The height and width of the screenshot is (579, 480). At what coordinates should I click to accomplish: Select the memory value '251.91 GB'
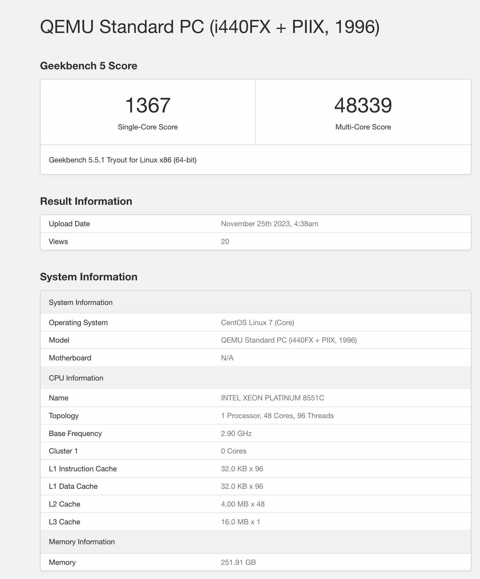(x=238, y=562)
